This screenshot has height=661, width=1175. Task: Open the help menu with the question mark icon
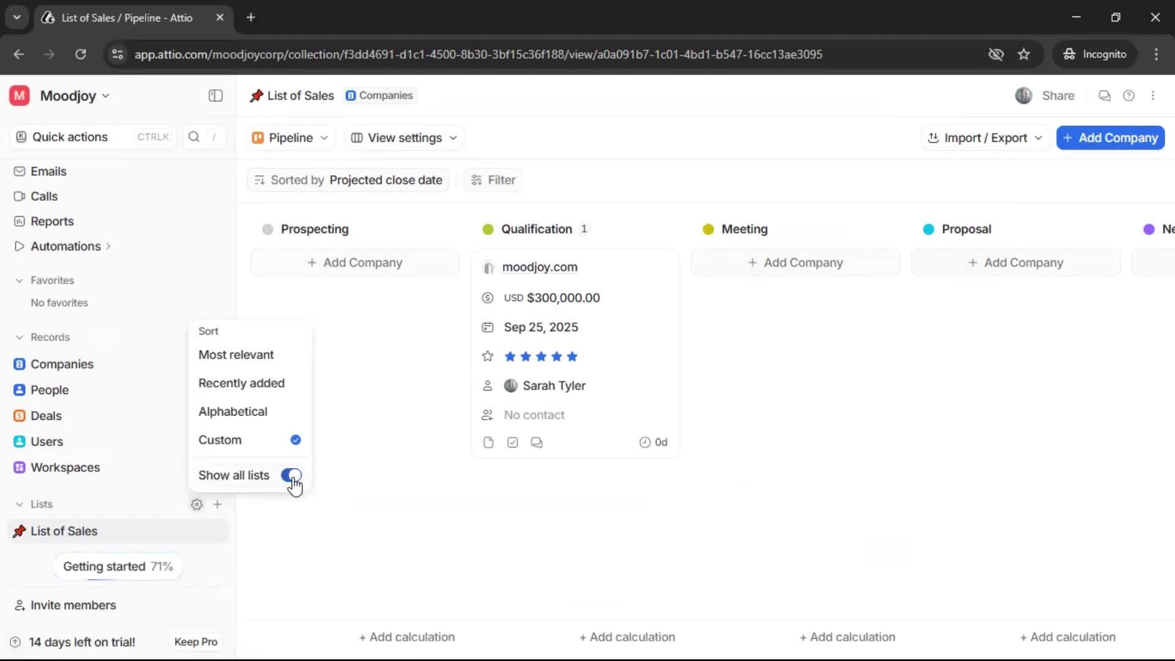[1129, 95]
